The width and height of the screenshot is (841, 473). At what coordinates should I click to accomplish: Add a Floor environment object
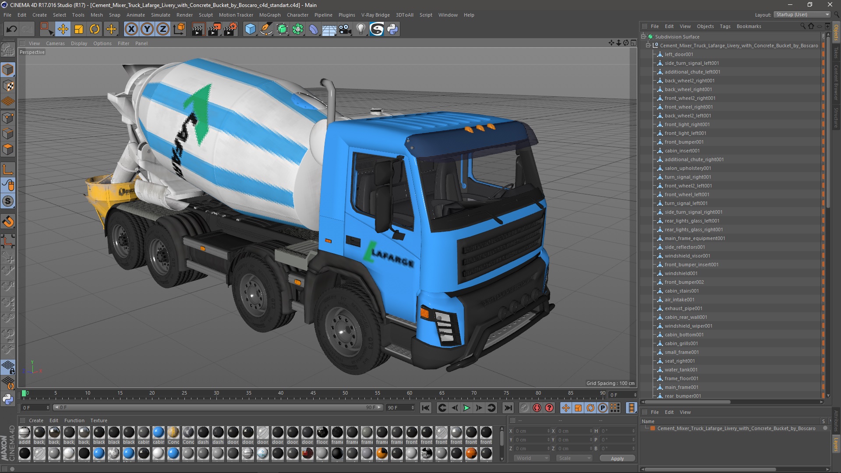pyautogui.click(x=329, y=29)
